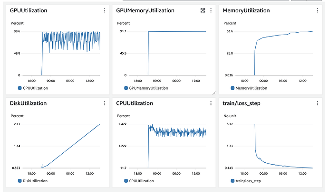Image resolution: width=328 pixels, height=195 pixels.
Task: Select the DiskUtilization widget title
Action: point(29,103)
